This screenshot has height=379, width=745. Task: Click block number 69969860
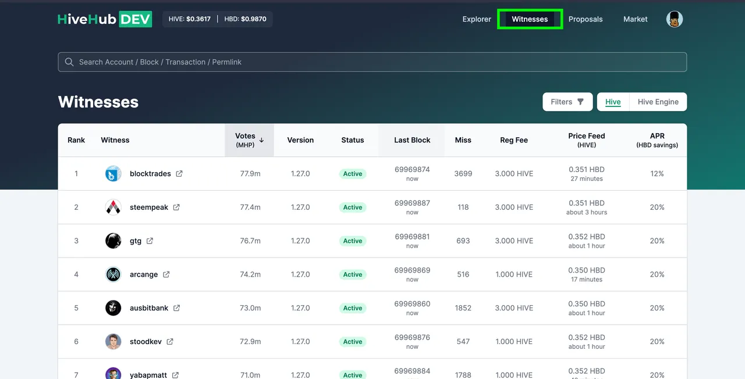point(412,304)
